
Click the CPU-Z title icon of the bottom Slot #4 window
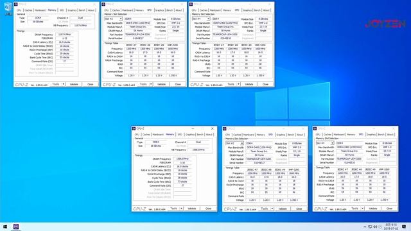tap(315, 128)
